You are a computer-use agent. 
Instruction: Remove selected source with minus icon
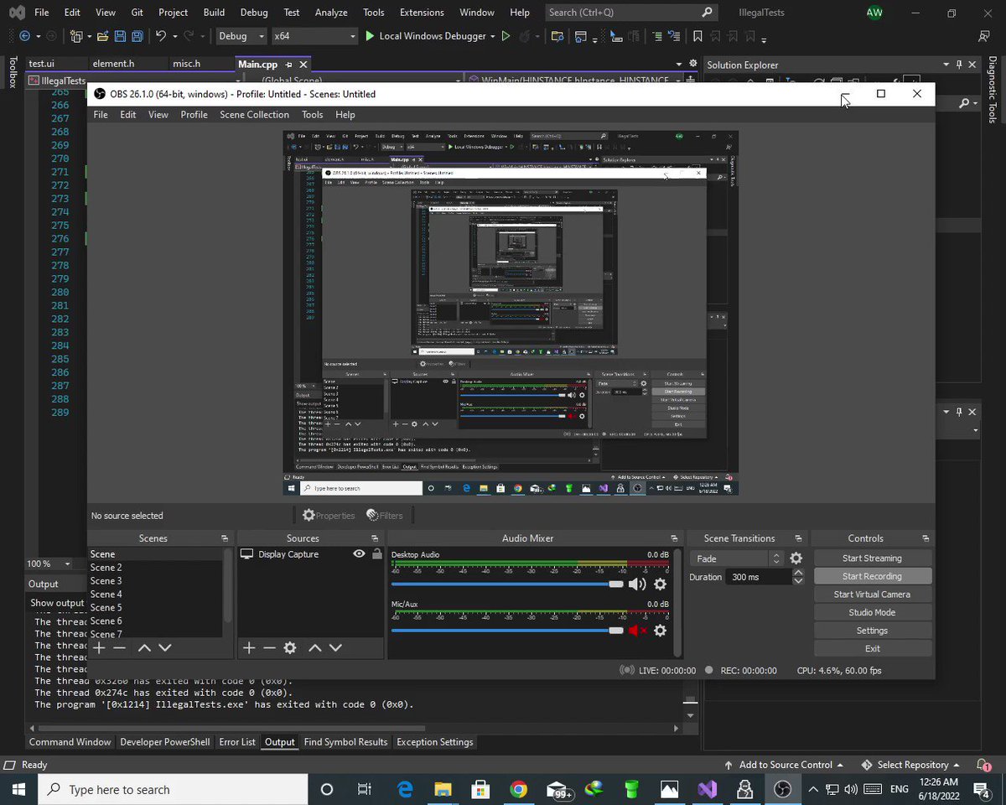point(269,647)
